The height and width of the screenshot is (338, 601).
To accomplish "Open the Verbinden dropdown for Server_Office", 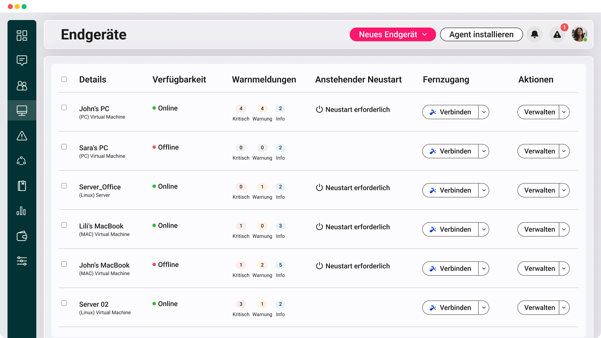I will [483, 190].
